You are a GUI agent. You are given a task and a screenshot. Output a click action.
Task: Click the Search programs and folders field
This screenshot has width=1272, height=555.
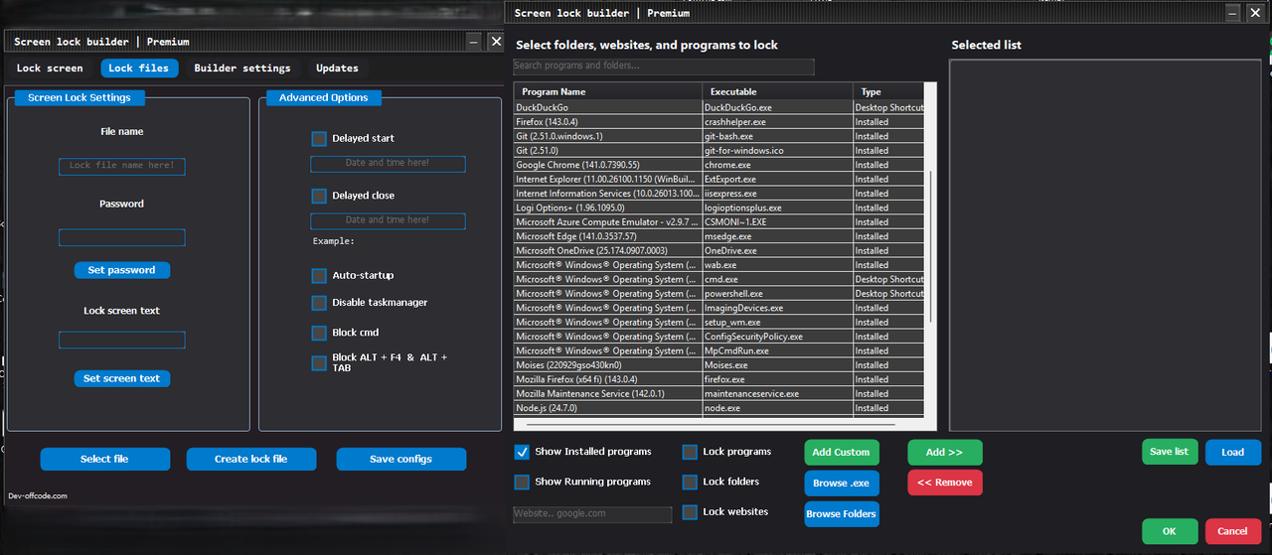(664, 67)
